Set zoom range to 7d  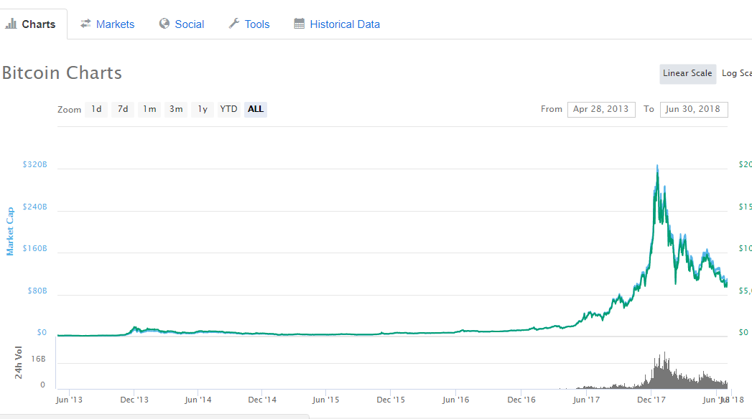coord(123,109)
